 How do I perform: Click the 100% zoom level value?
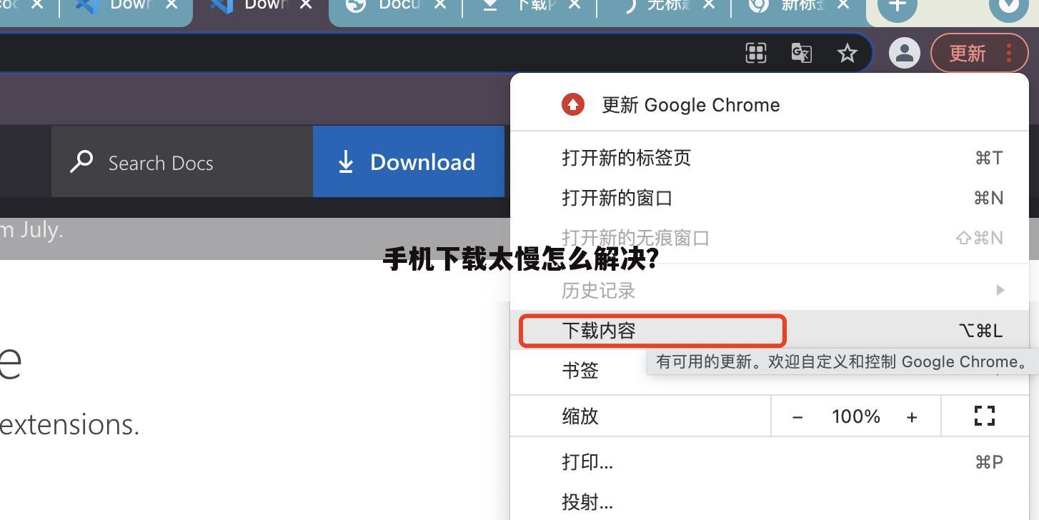[856, 416]
